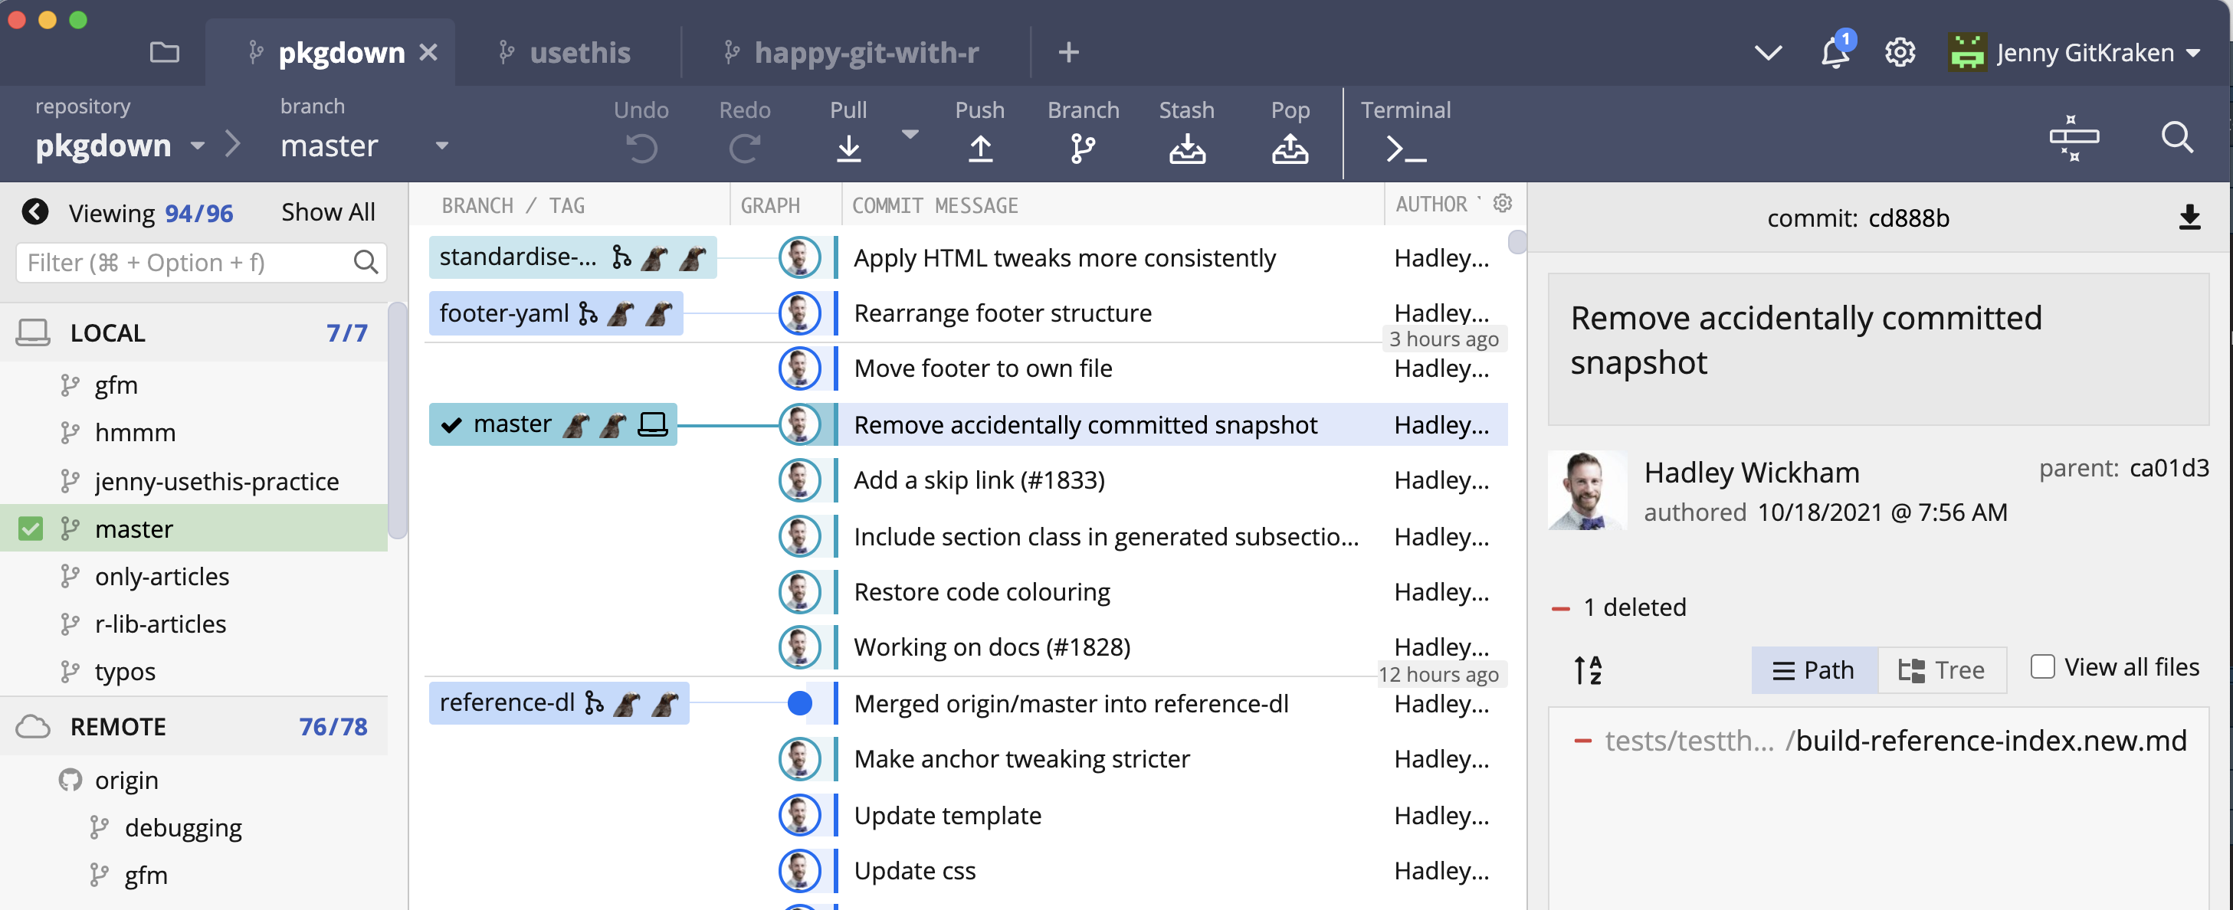Open the notifications bell
Screen dimensions: 2233x910
pyautogui.click(x=1835, y=54)
